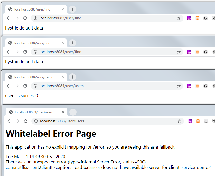215x176 pixels.
Task: Open G extension icon in 8083/user/find window
Action: (205, 18)
